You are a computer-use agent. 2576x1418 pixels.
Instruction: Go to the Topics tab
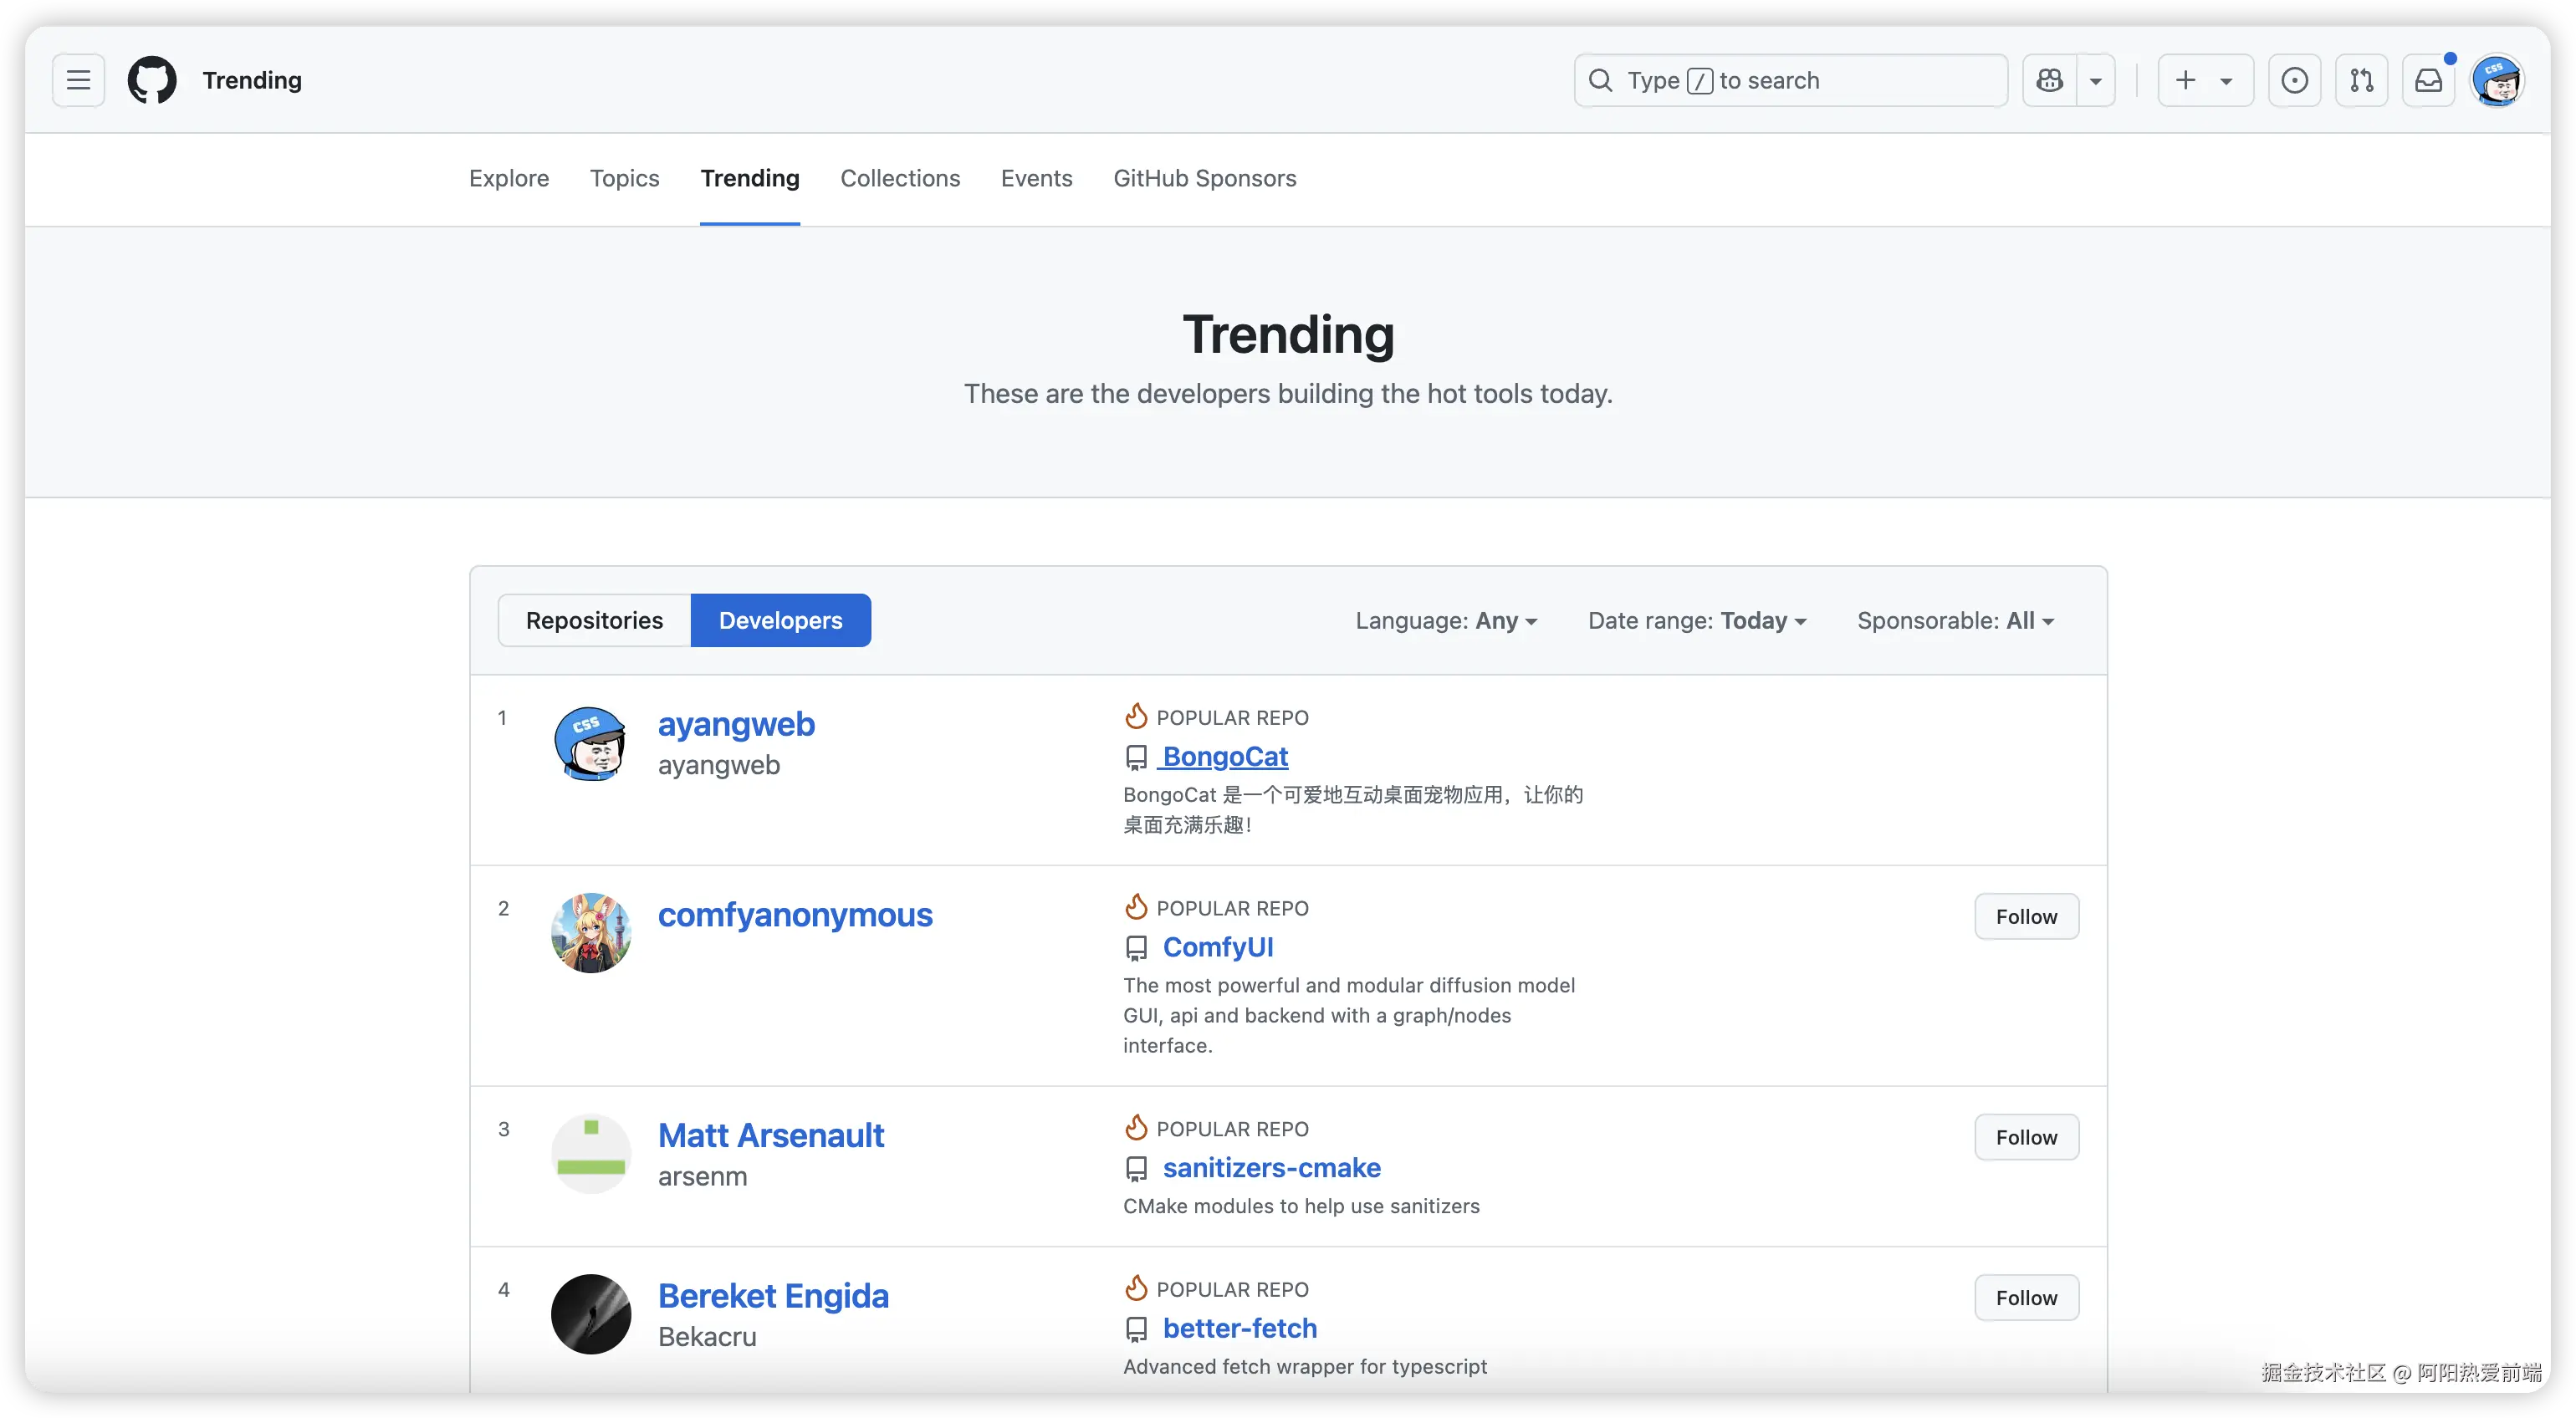pos(624,178)
